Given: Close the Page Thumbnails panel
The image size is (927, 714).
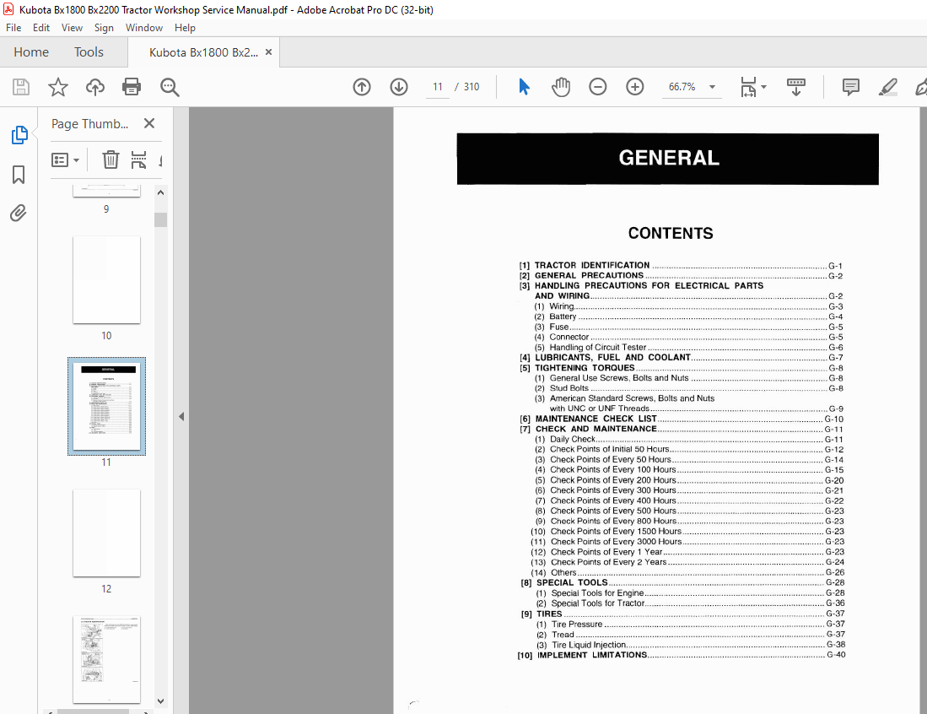Looking at the screenshot, I should 149,123.
